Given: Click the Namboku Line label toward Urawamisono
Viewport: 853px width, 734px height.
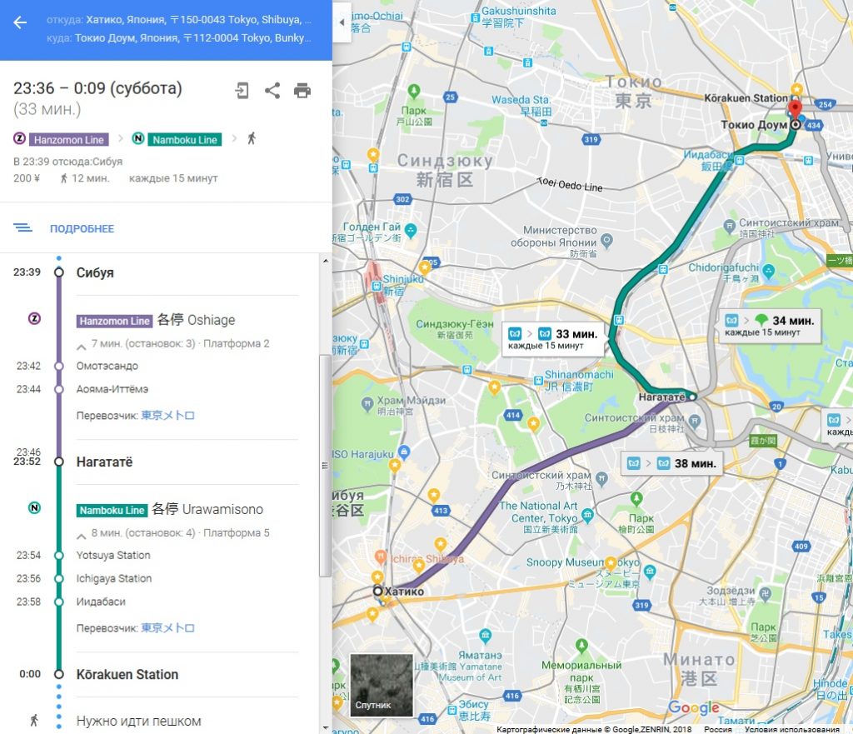Looking at the screenshot, I should pyautogui.click(x=112, y=511).
